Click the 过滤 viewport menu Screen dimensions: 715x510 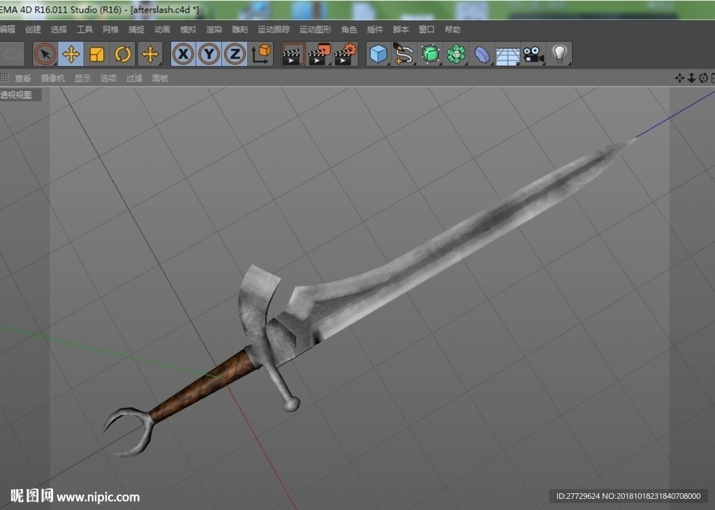pos(134,78)
